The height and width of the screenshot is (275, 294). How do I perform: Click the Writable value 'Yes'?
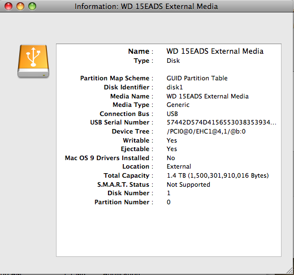point(172,140)
